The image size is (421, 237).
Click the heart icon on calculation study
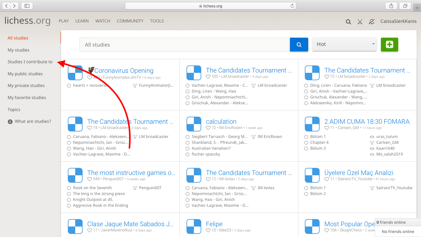point(208,128)
